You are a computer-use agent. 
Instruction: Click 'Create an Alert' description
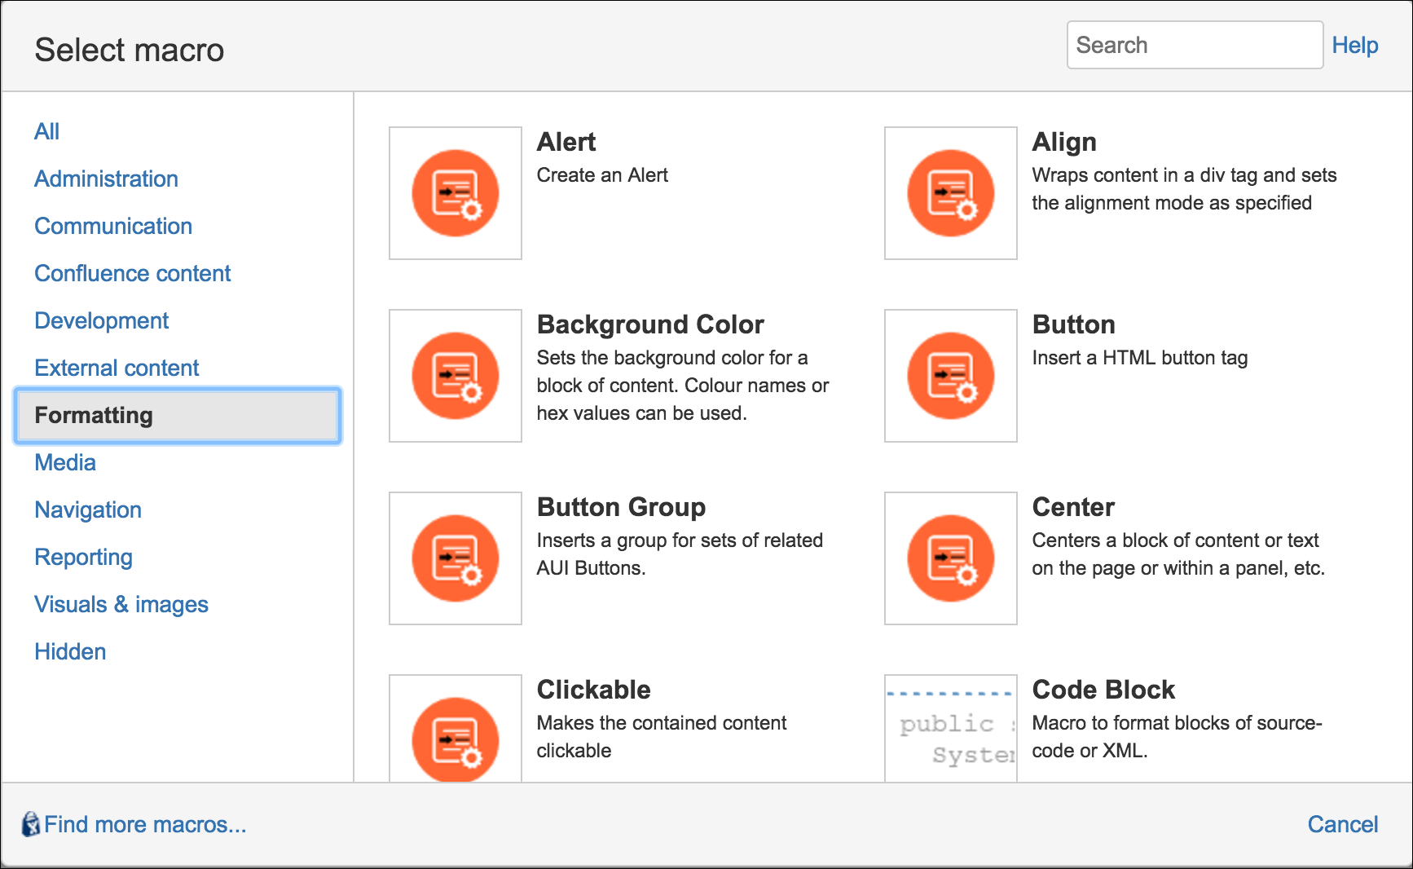602,175
